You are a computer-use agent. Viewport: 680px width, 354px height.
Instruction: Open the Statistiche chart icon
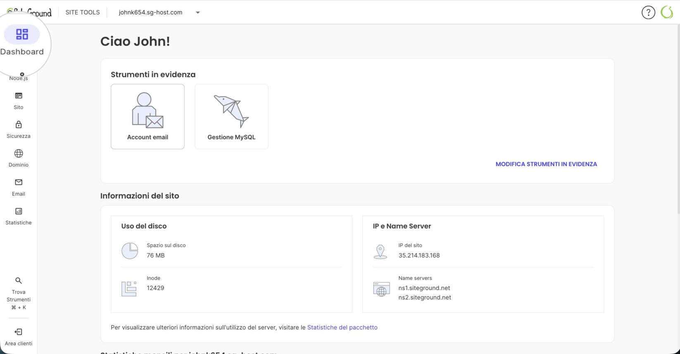click(x=19, y=211)
